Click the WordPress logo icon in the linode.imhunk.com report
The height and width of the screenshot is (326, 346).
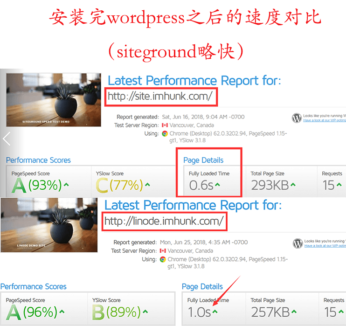coord(298,243)
